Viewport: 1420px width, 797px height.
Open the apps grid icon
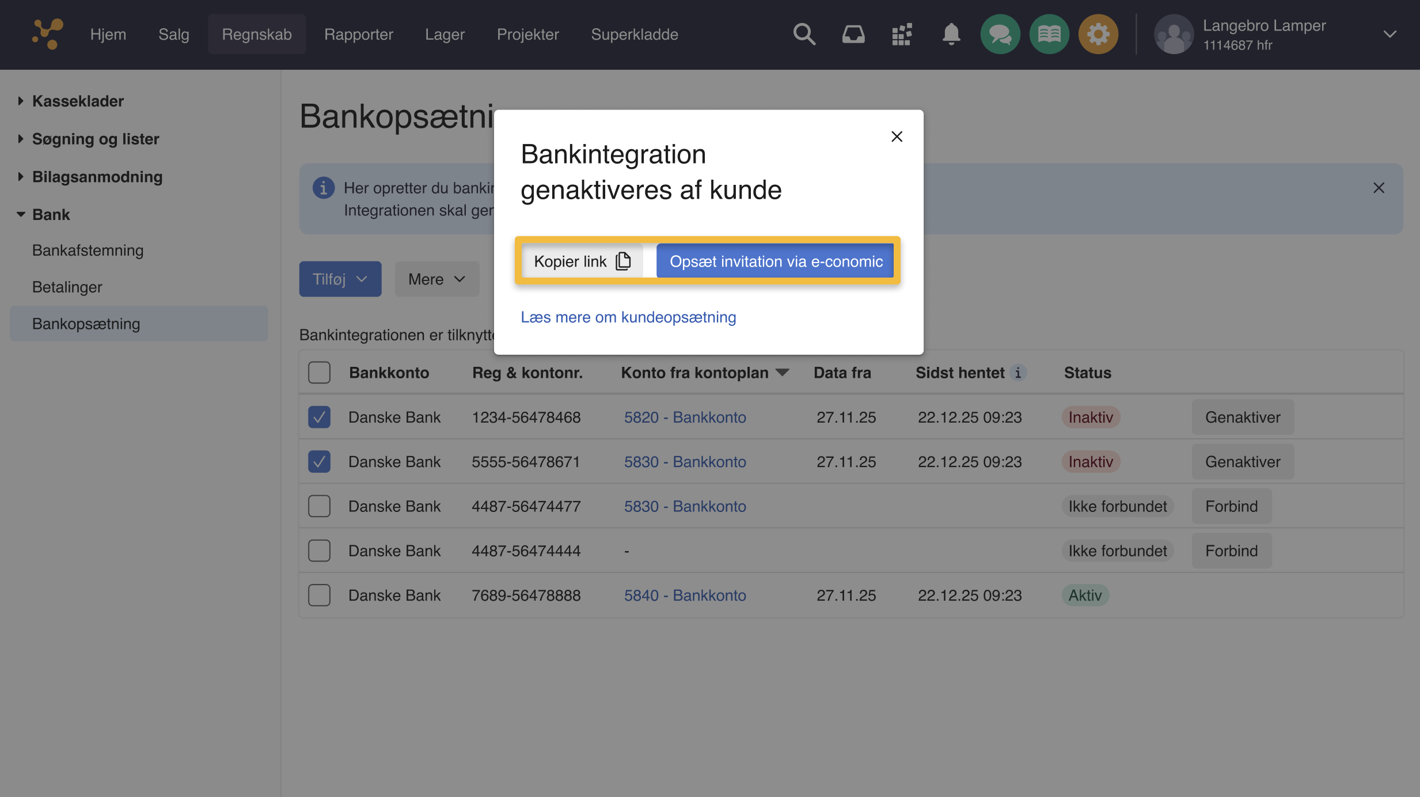click(x=902, y=35)
